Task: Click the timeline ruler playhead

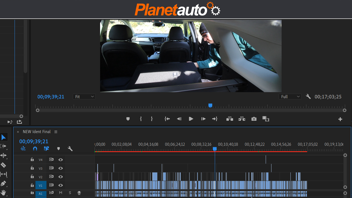Action: [x=215, y=149]
